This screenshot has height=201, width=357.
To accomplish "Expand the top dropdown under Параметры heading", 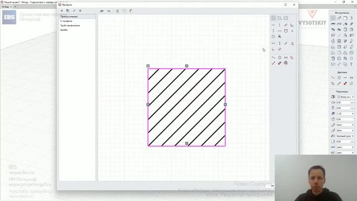I will [x=345, y=97].
